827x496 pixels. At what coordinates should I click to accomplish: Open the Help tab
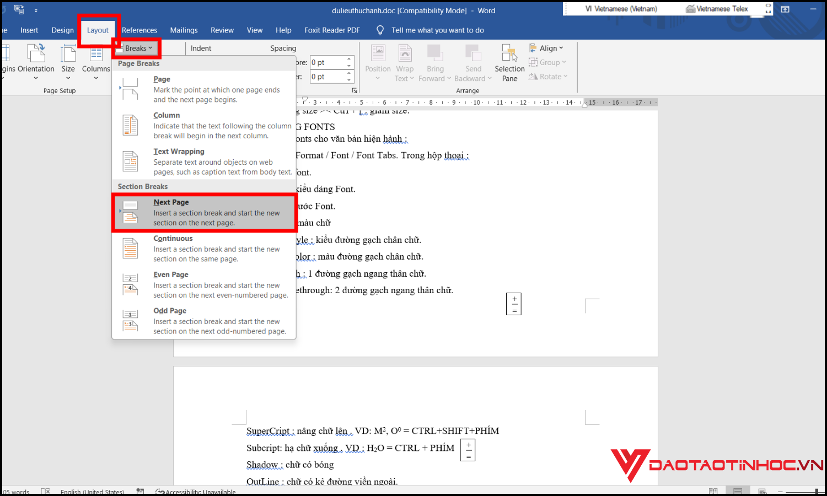(x=283, y=30)
